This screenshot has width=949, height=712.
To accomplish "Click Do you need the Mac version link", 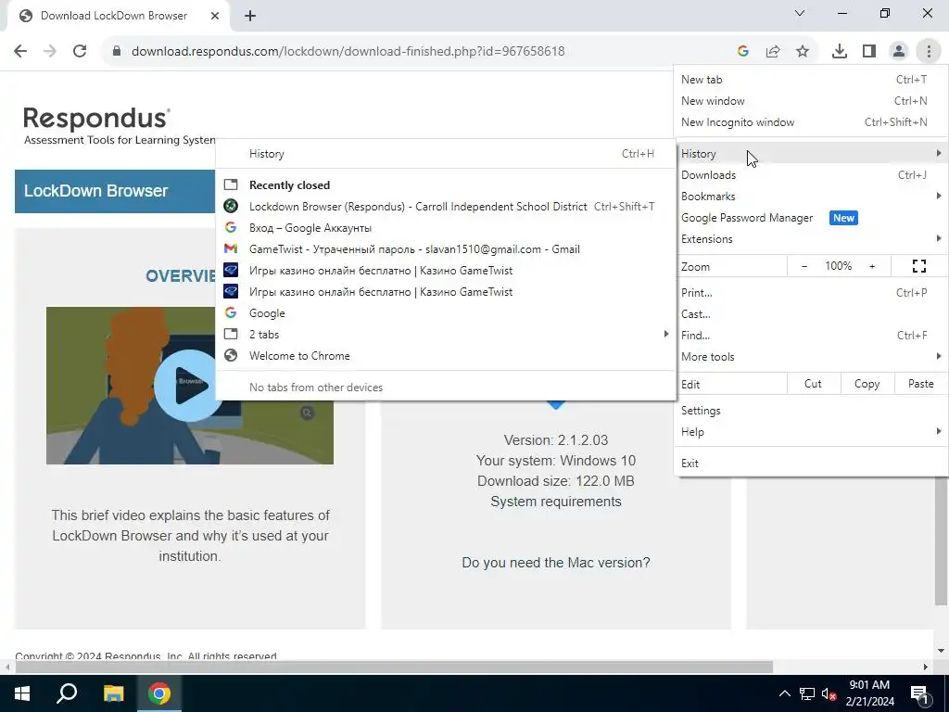I will pos(556,563).
